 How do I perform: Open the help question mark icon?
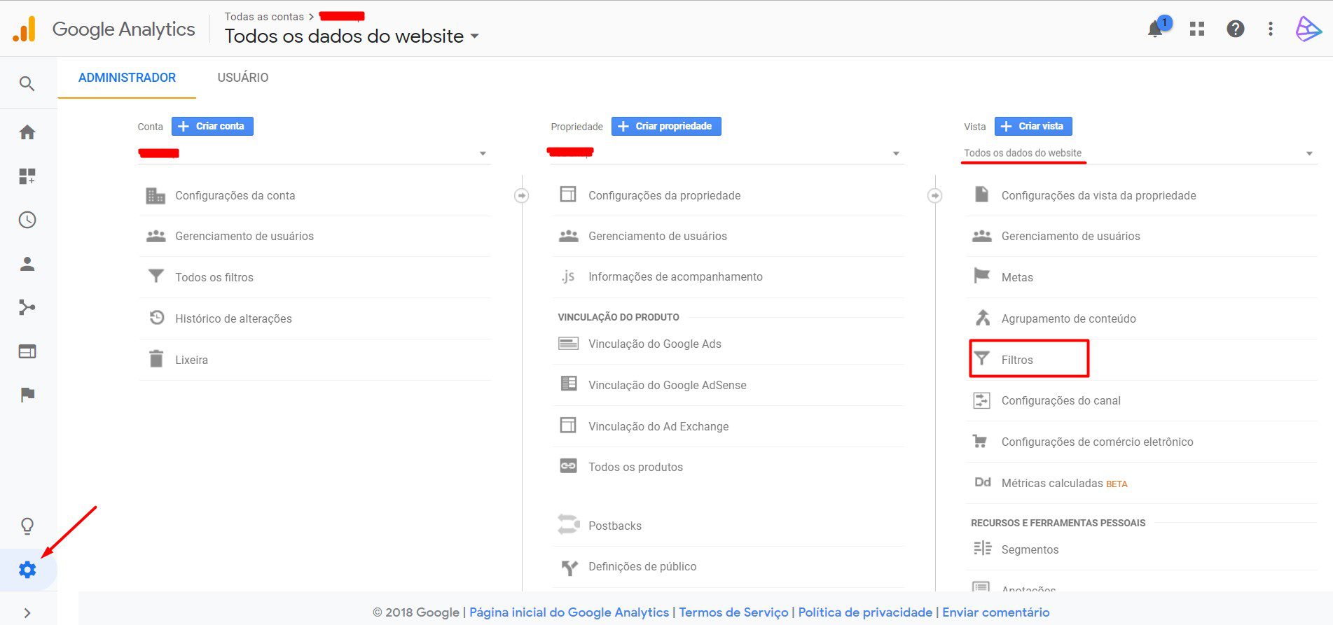coord(1236,29)
